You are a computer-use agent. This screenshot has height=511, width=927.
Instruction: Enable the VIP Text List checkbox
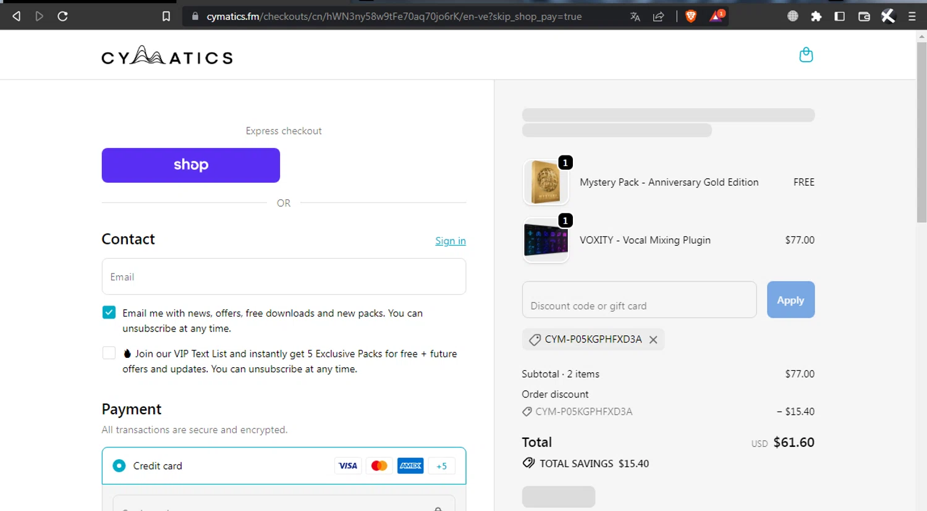click(109, 353)
